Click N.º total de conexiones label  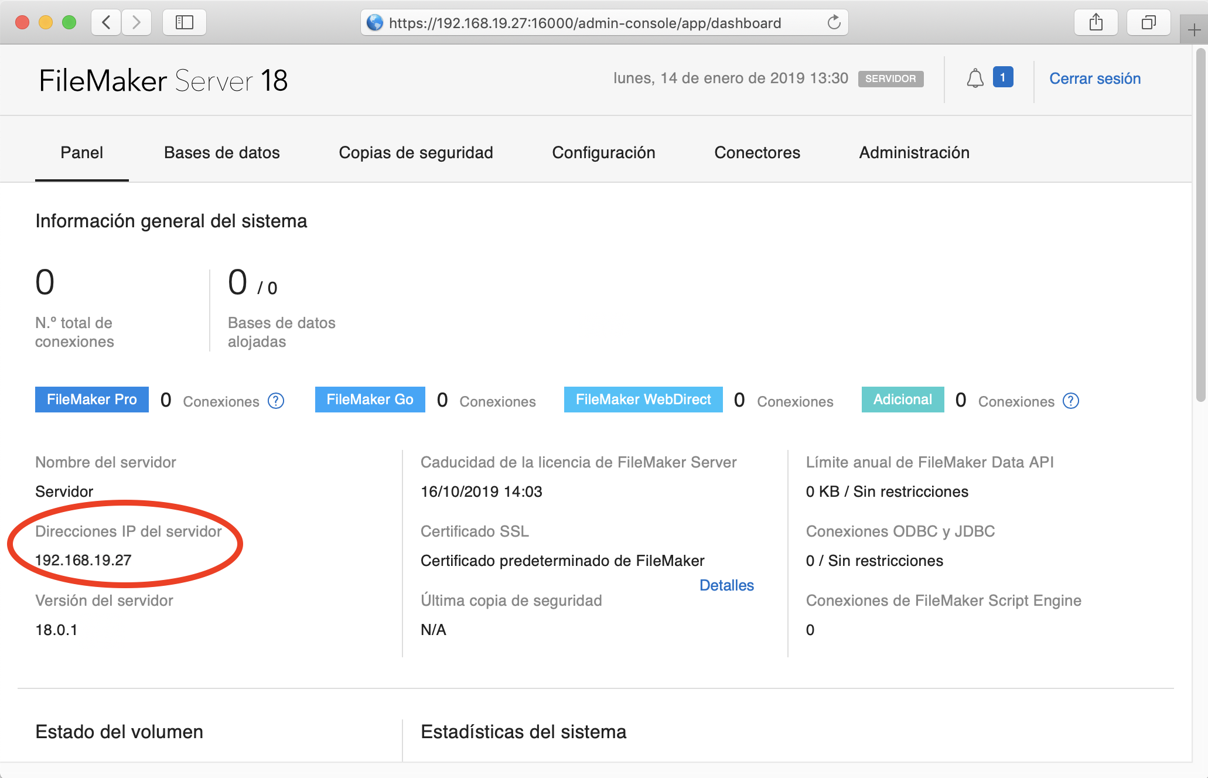tap(74, 332)
